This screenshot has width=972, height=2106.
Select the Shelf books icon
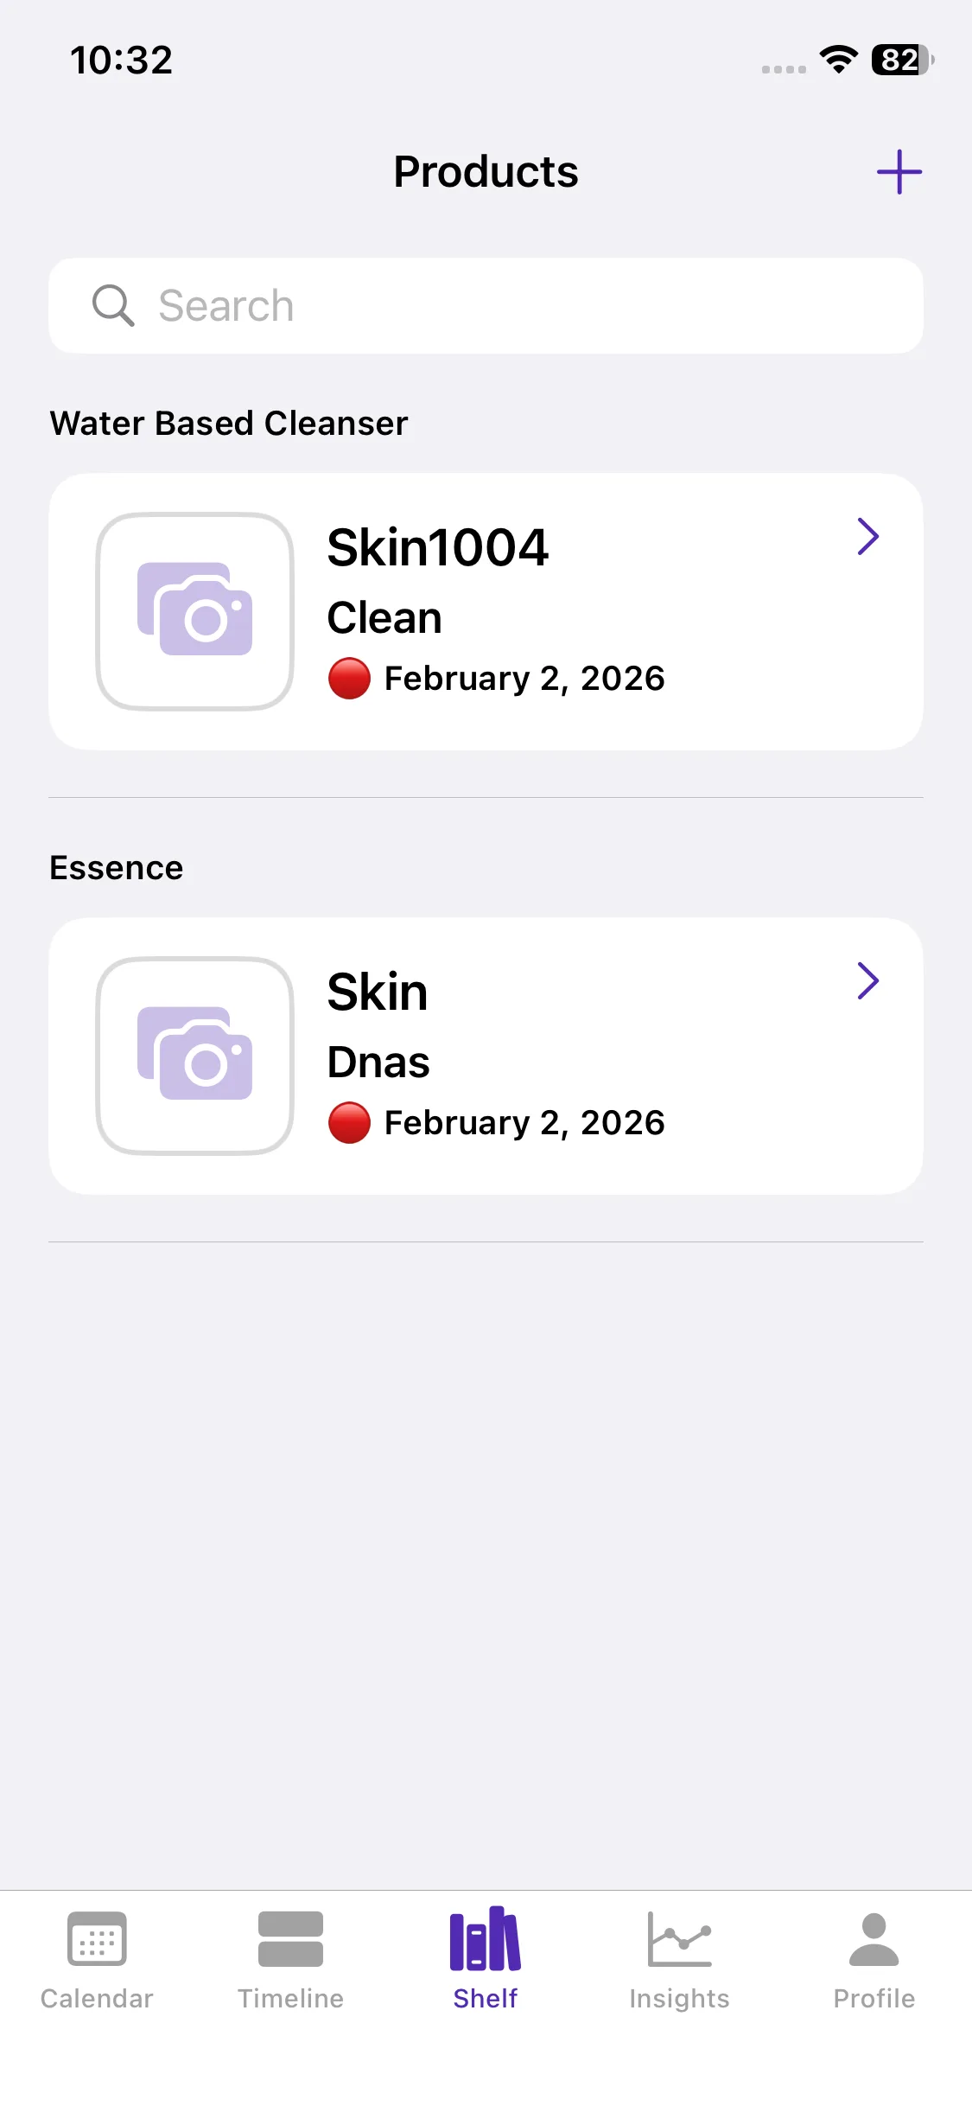[486, 1939]
